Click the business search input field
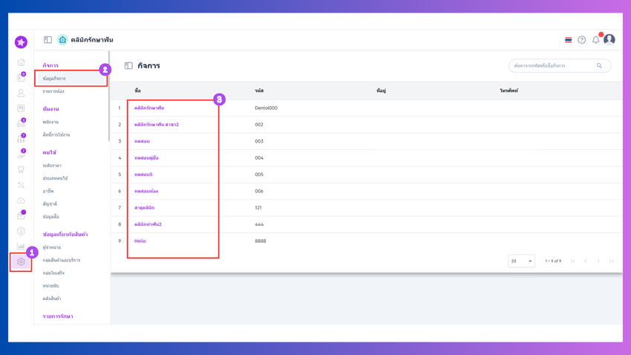 (x=560, y=65)
